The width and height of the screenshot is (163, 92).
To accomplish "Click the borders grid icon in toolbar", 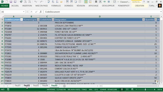I will 80,2.
